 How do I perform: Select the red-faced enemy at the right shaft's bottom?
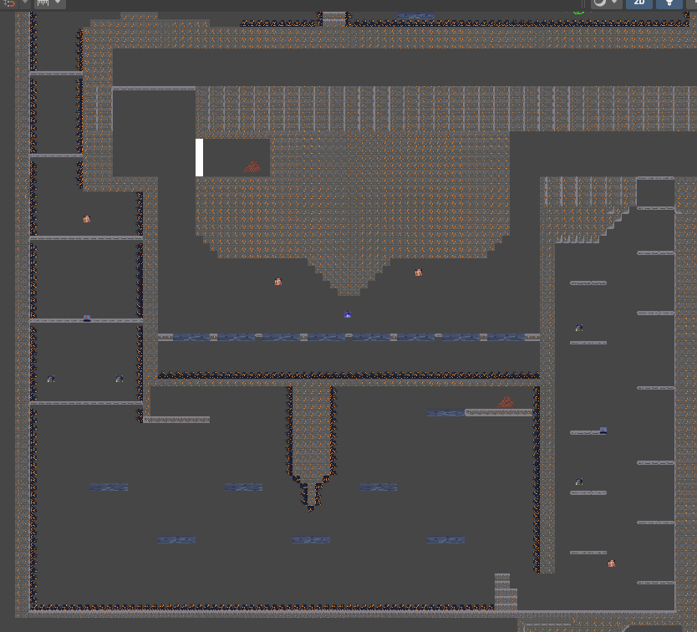pyautogui.click(x=612, y=563)
